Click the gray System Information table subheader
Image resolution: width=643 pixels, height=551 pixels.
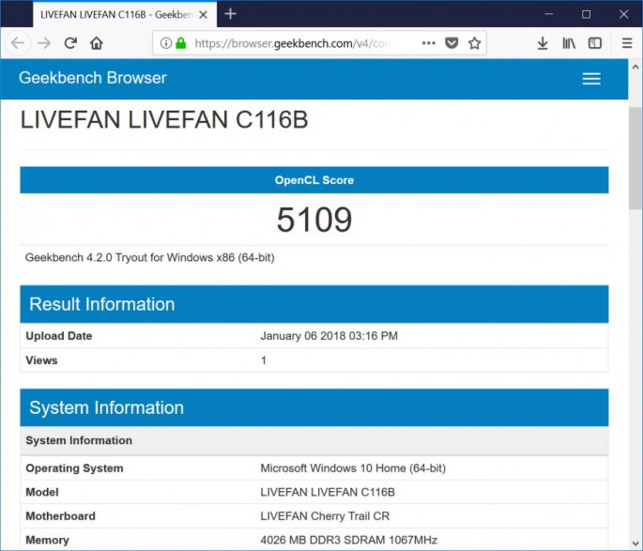(x=314, y=441)
